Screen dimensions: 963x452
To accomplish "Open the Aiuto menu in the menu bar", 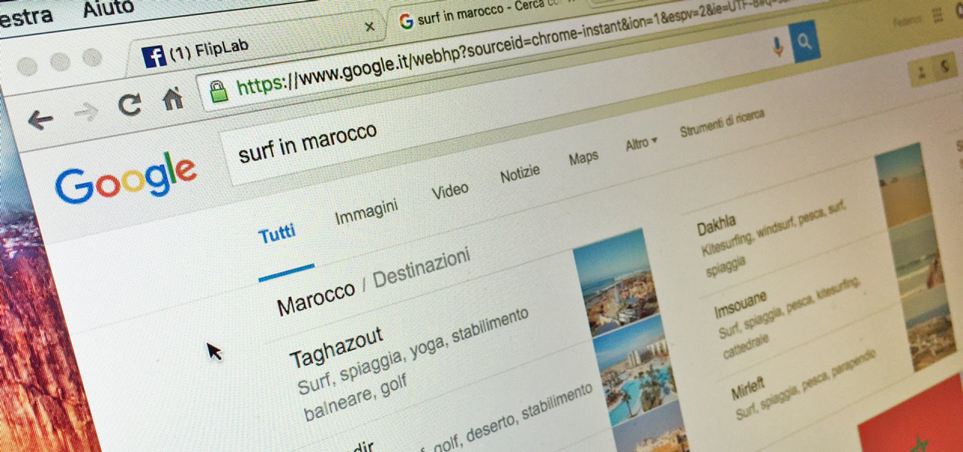I will (x=108, y=8).
